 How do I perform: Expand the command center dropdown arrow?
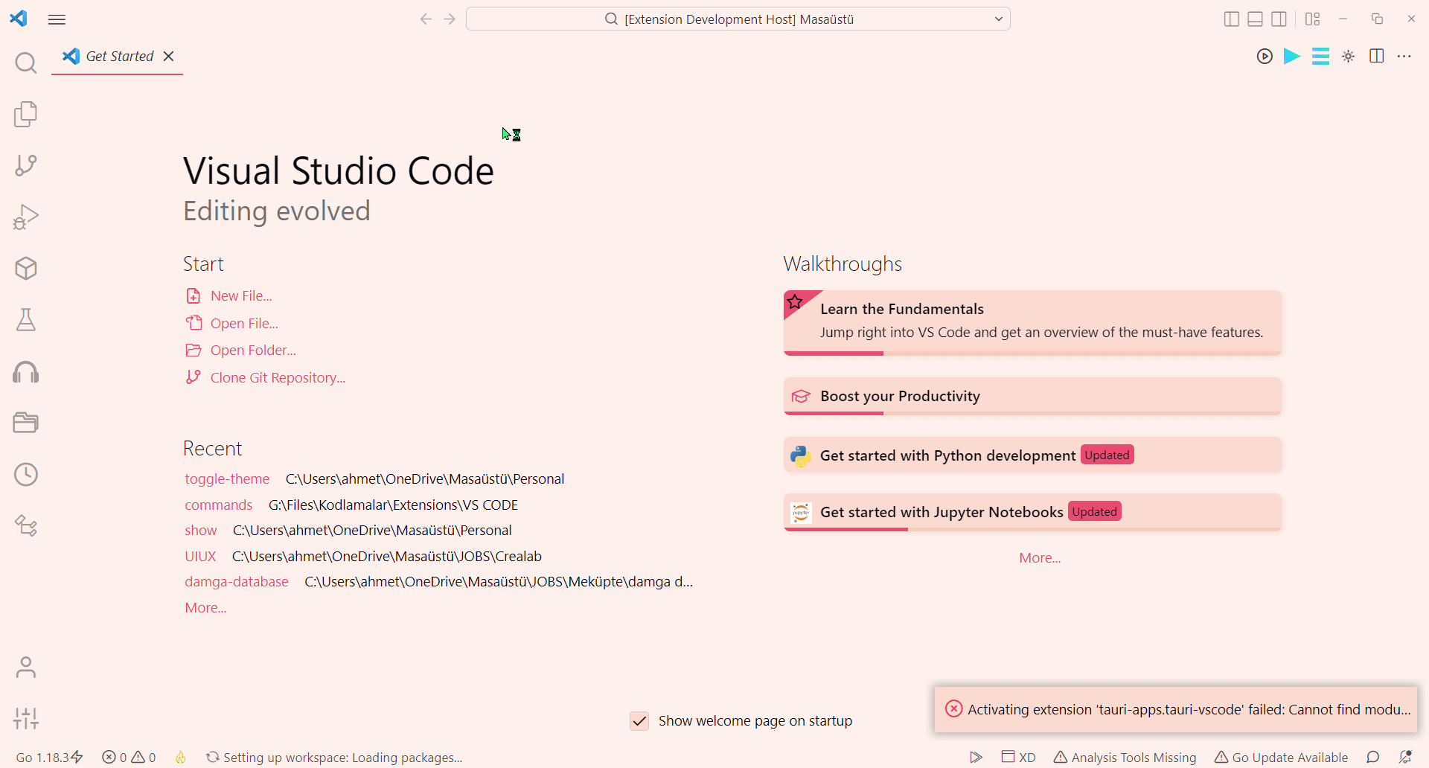pyautogui.click(x=999, y=19)
